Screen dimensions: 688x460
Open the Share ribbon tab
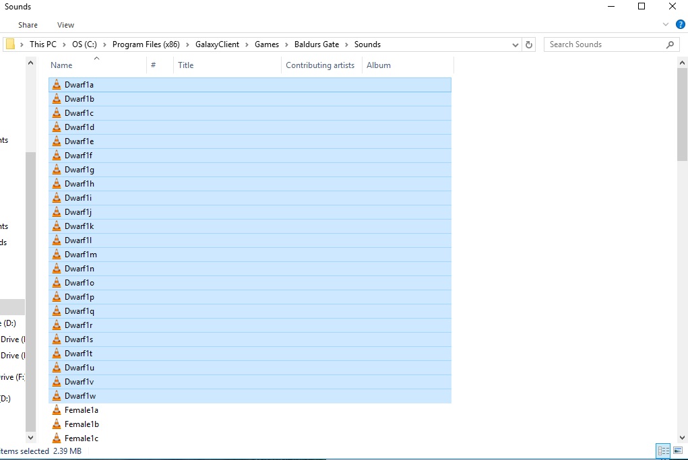pos(28,25)
